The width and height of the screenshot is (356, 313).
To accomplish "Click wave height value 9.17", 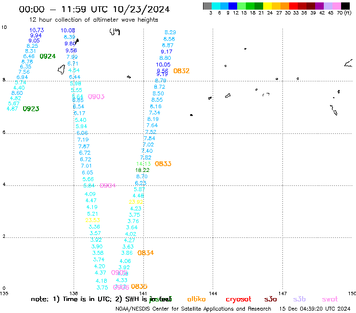I will click(x=166, y=52).
